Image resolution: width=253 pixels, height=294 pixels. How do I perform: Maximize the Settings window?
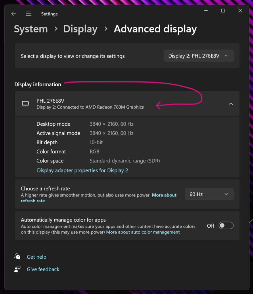pyautogui.click(x=223, y=11)
